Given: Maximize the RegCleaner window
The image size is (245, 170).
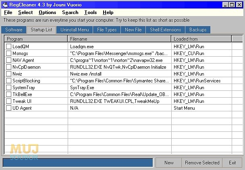Looking at the screenshot, I should [x=232, y=5].
